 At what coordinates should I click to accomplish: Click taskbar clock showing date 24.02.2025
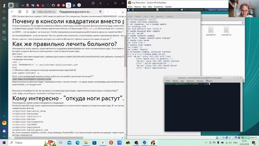point(244,143)
